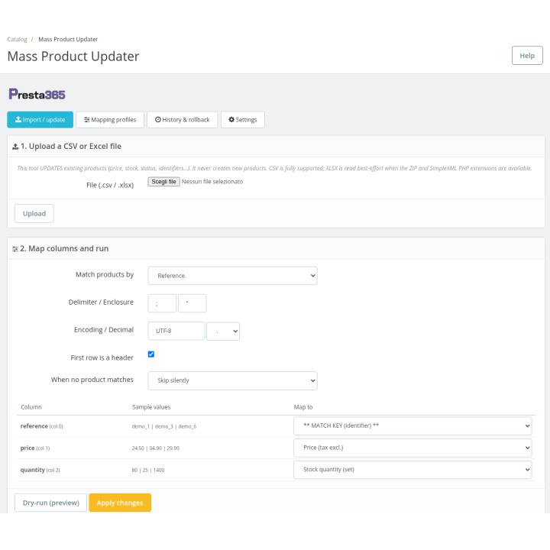Go to the Settings tab
The width and height of the screenshot is (550, 550).
243,120
